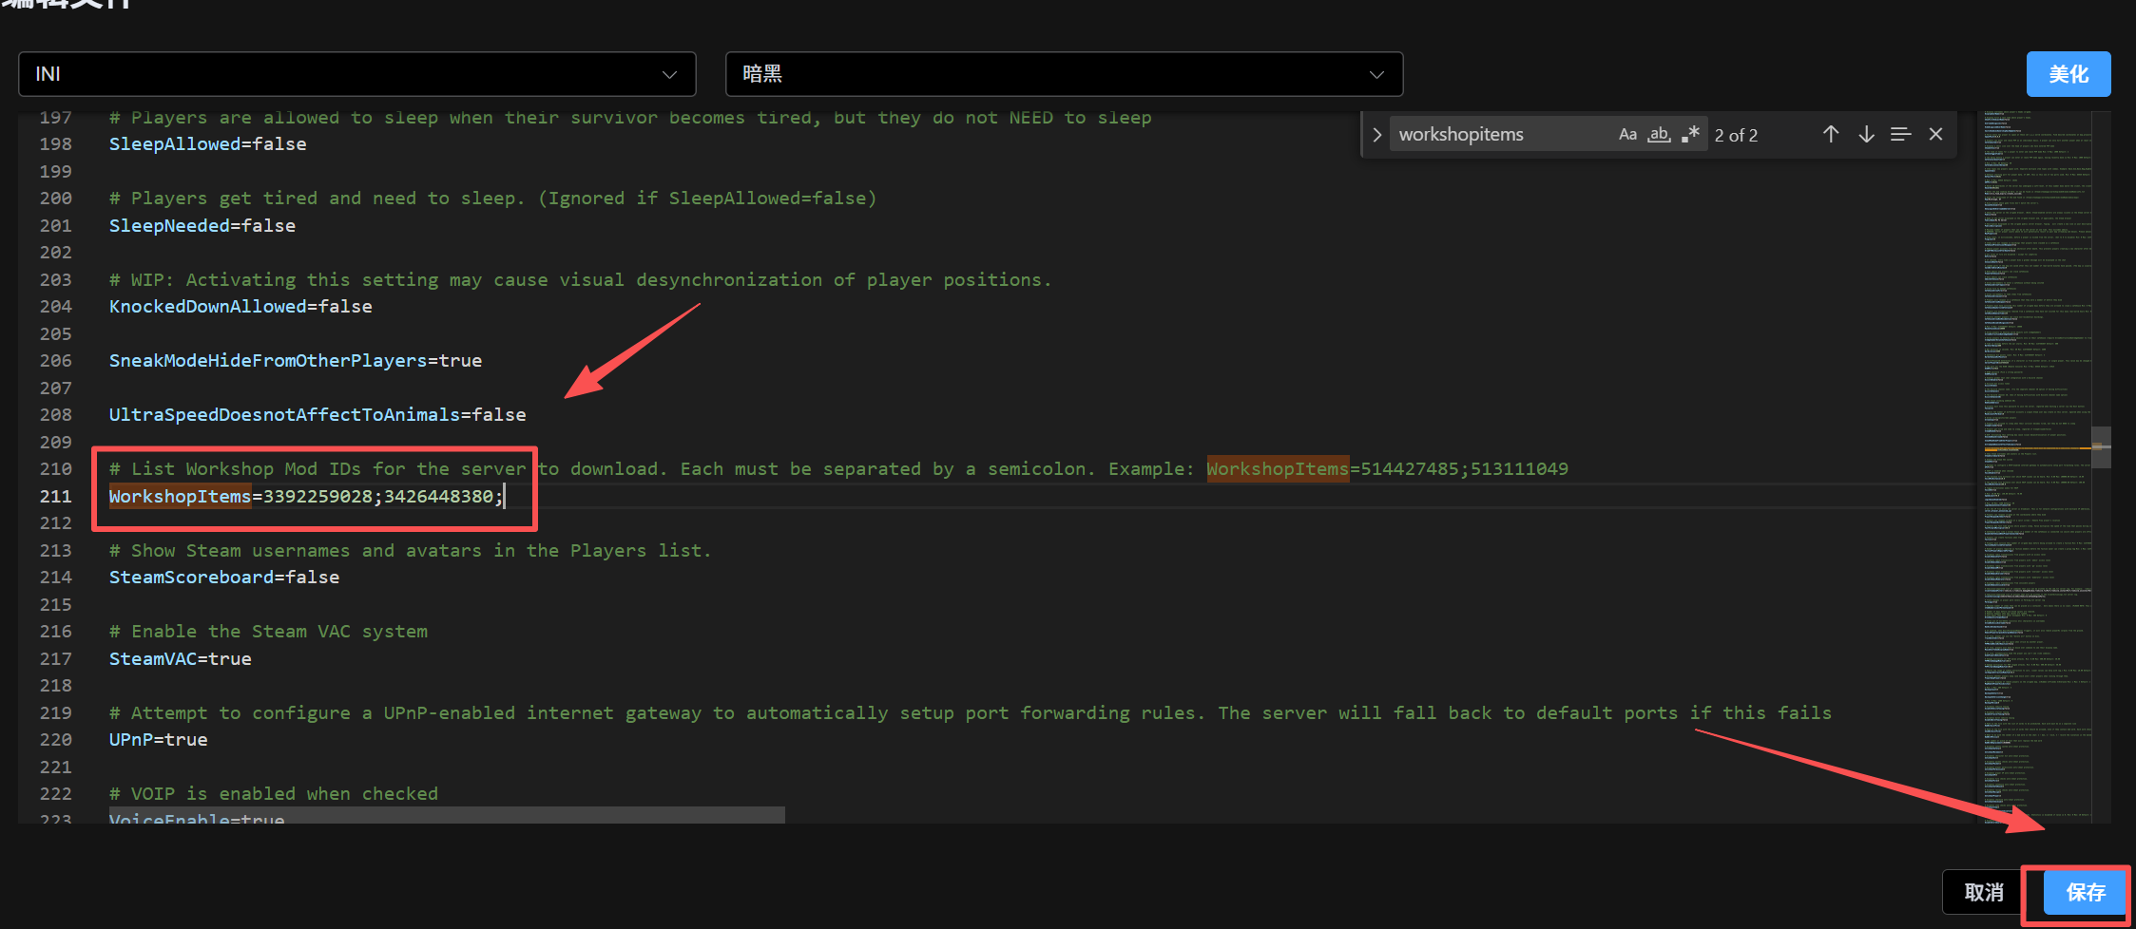The width and height of the screenshot is (2136, 929).
Task: Close the find widget
Action: 1935,135
